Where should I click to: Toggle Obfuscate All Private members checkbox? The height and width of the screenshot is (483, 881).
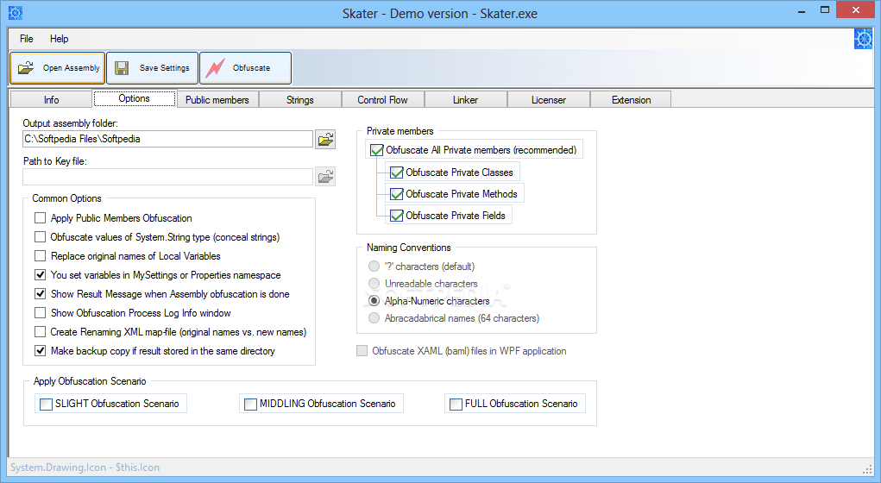376,151
